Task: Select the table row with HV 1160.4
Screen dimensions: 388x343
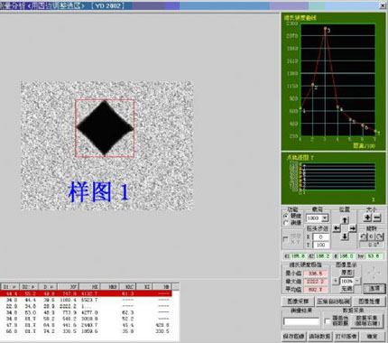Action: pyautogui.click(x=86, y=300)
